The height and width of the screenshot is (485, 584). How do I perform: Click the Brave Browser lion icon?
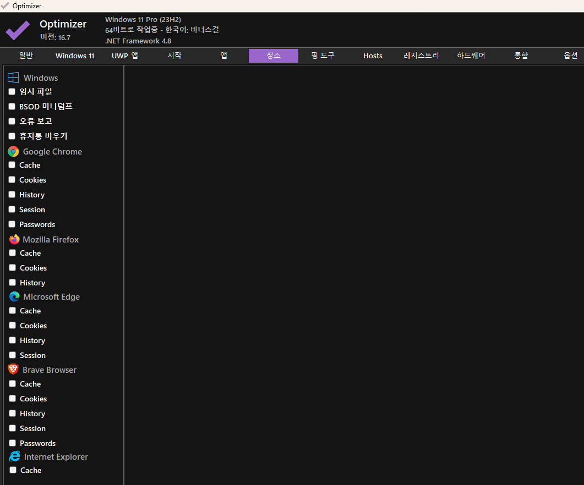(13, 369)
